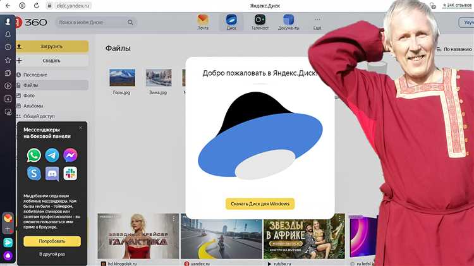Click the browser back arrow

click(x=8, y=6)
